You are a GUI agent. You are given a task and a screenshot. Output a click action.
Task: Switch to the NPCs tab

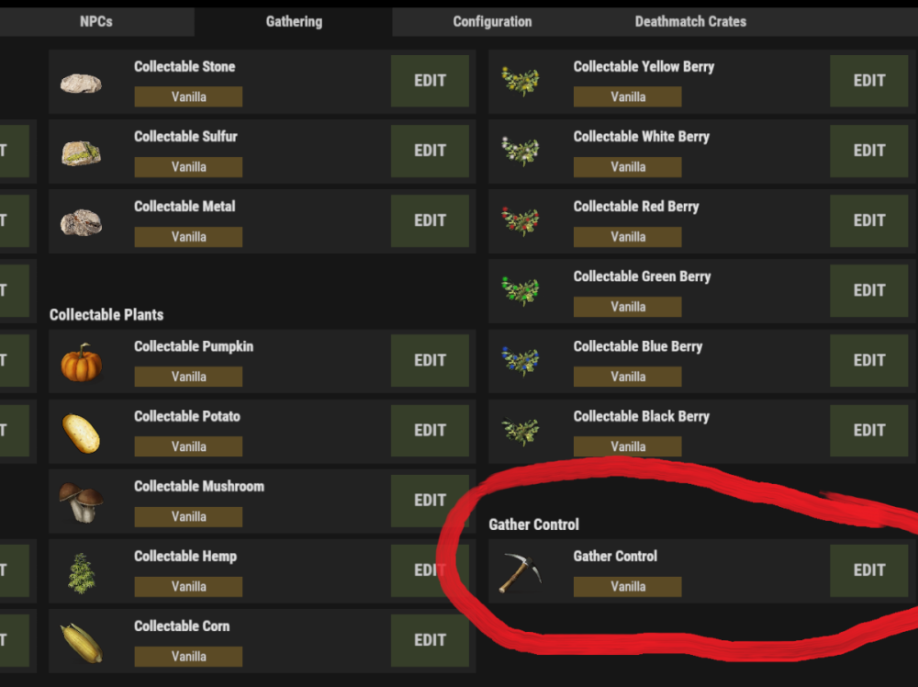[96, 21]
